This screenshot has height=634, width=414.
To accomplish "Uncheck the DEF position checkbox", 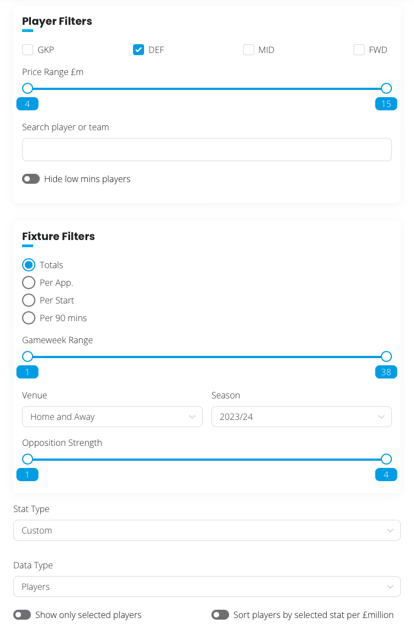I will [x=139, y=50].
